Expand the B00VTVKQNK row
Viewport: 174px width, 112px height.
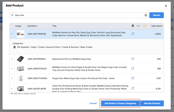coord(12,78)
